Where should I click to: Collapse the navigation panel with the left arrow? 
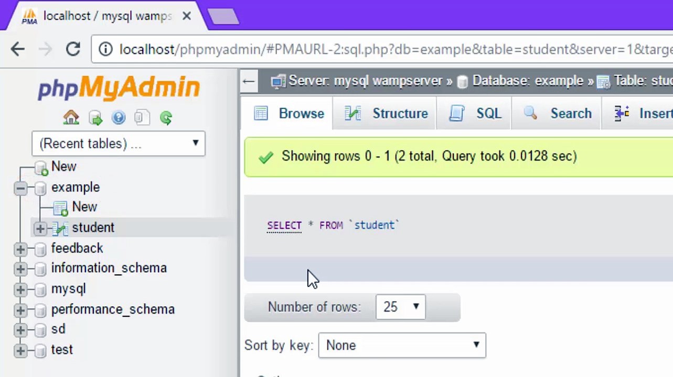pyautogui.click(x=249, y=81)
